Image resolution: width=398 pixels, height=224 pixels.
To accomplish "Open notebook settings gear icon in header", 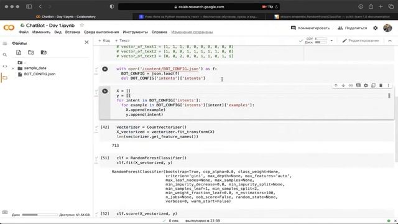I will (376, 28).
